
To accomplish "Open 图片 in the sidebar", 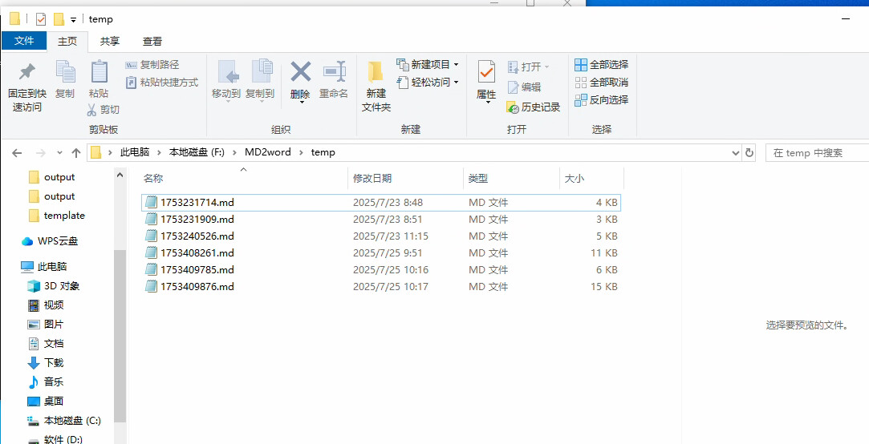I will click(46, 325).
